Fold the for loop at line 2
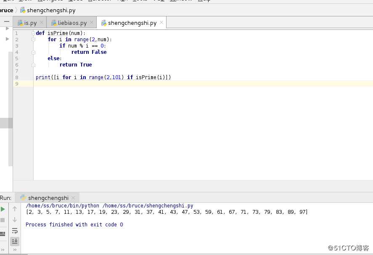This screenshot has height=255, width=373. point(33,40)
